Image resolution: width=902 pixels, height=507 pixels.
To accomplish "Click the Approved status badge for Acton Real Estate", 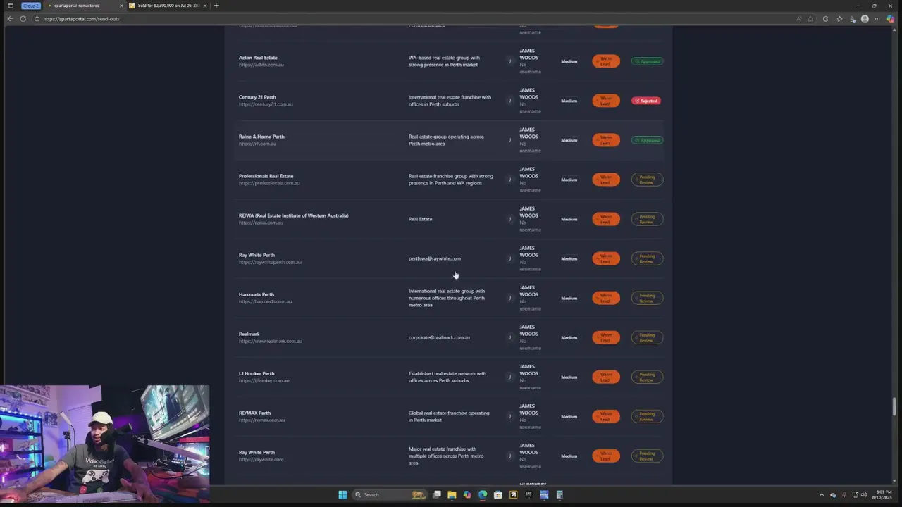I will point(647,61).
